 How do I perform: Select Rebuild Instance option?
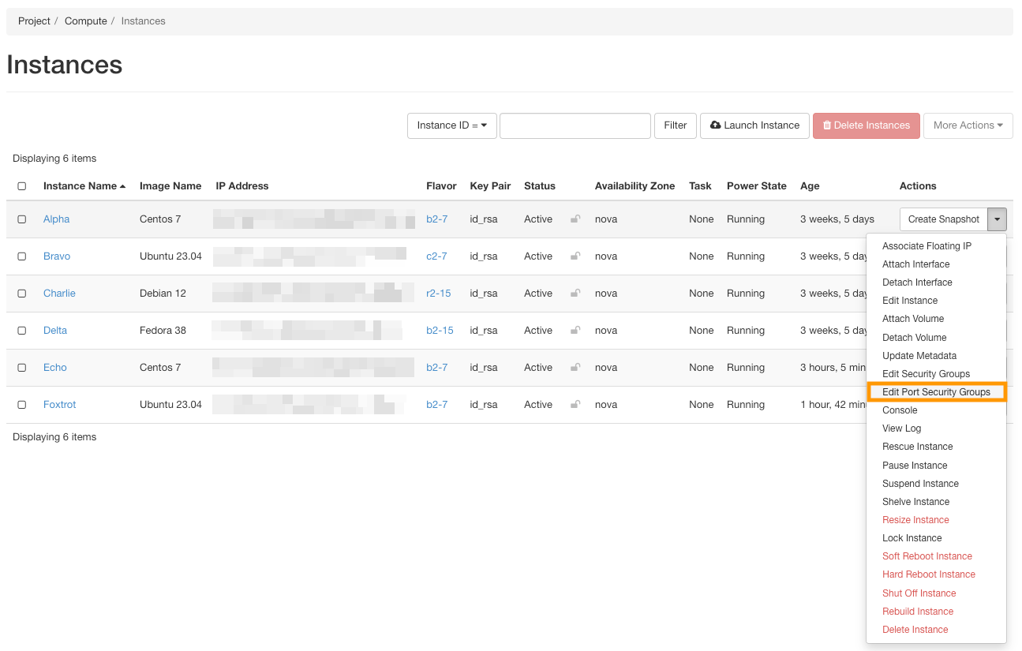[917, 612]
